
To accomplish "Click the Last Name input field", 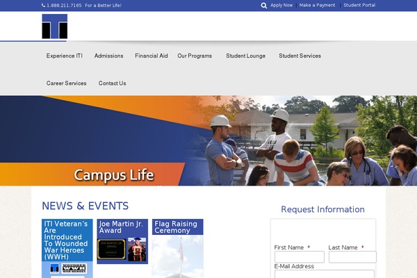I will (352, 257).
